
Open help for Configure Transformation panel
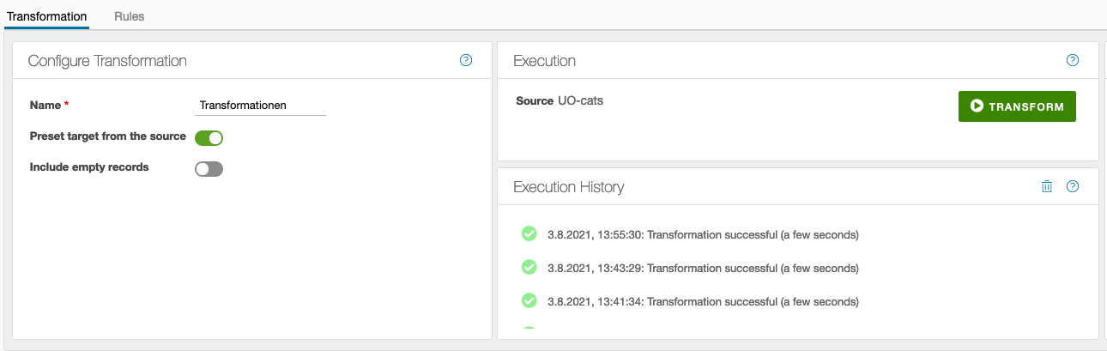(x=466, y=60)
